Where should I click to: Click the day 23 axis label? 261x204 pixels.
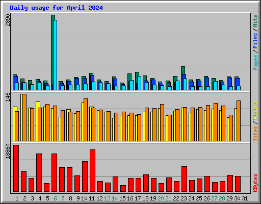[184, 198]
